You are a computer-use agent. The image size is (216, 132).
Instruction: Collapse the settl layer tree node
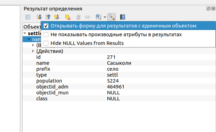25,33
